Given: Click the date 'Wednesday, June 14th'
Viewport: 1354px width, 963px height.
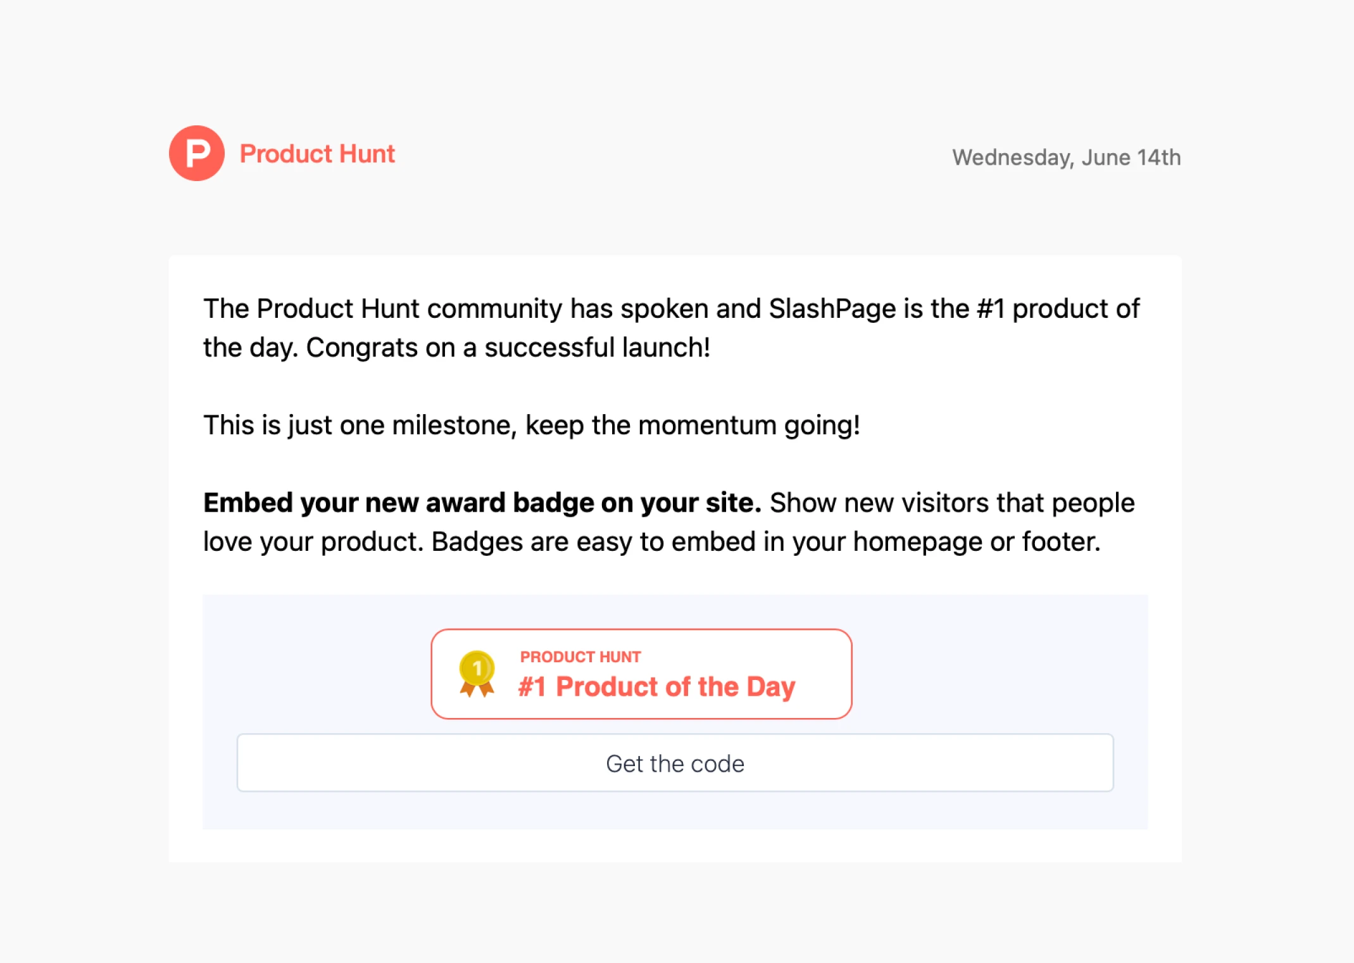Looking at the screenshot, I should (x=1066, y=158).
